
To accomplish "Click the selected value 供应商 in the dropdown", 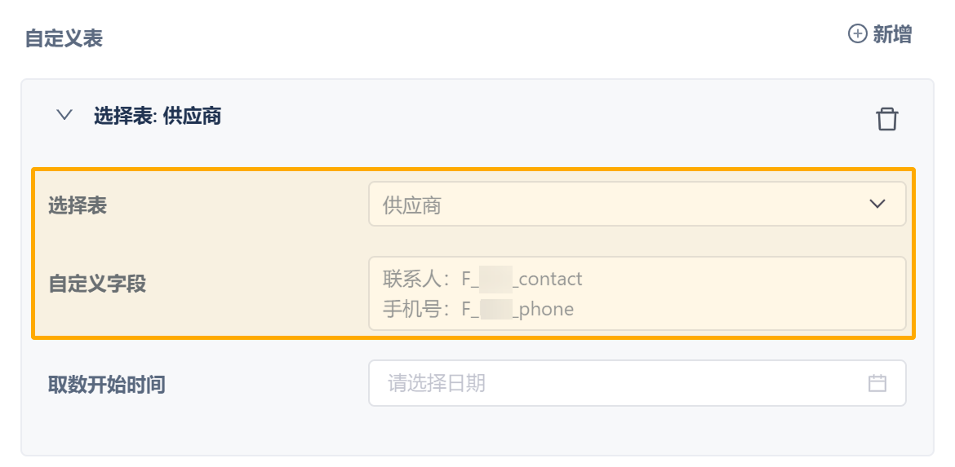I will tap(412, 205).
